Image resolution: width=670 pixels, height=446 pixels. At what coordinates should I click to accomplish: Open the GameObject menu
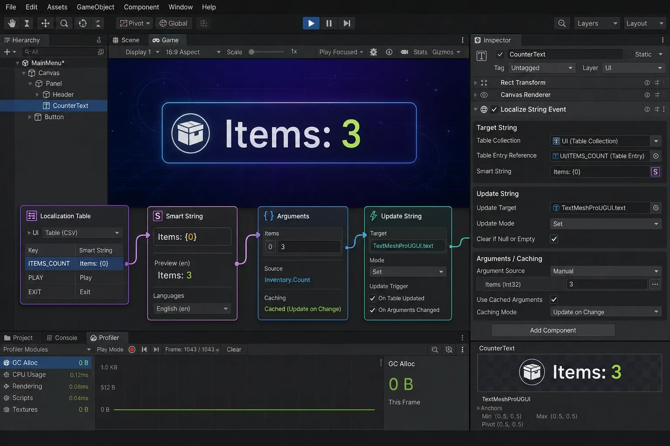click(x=96, y=7)
